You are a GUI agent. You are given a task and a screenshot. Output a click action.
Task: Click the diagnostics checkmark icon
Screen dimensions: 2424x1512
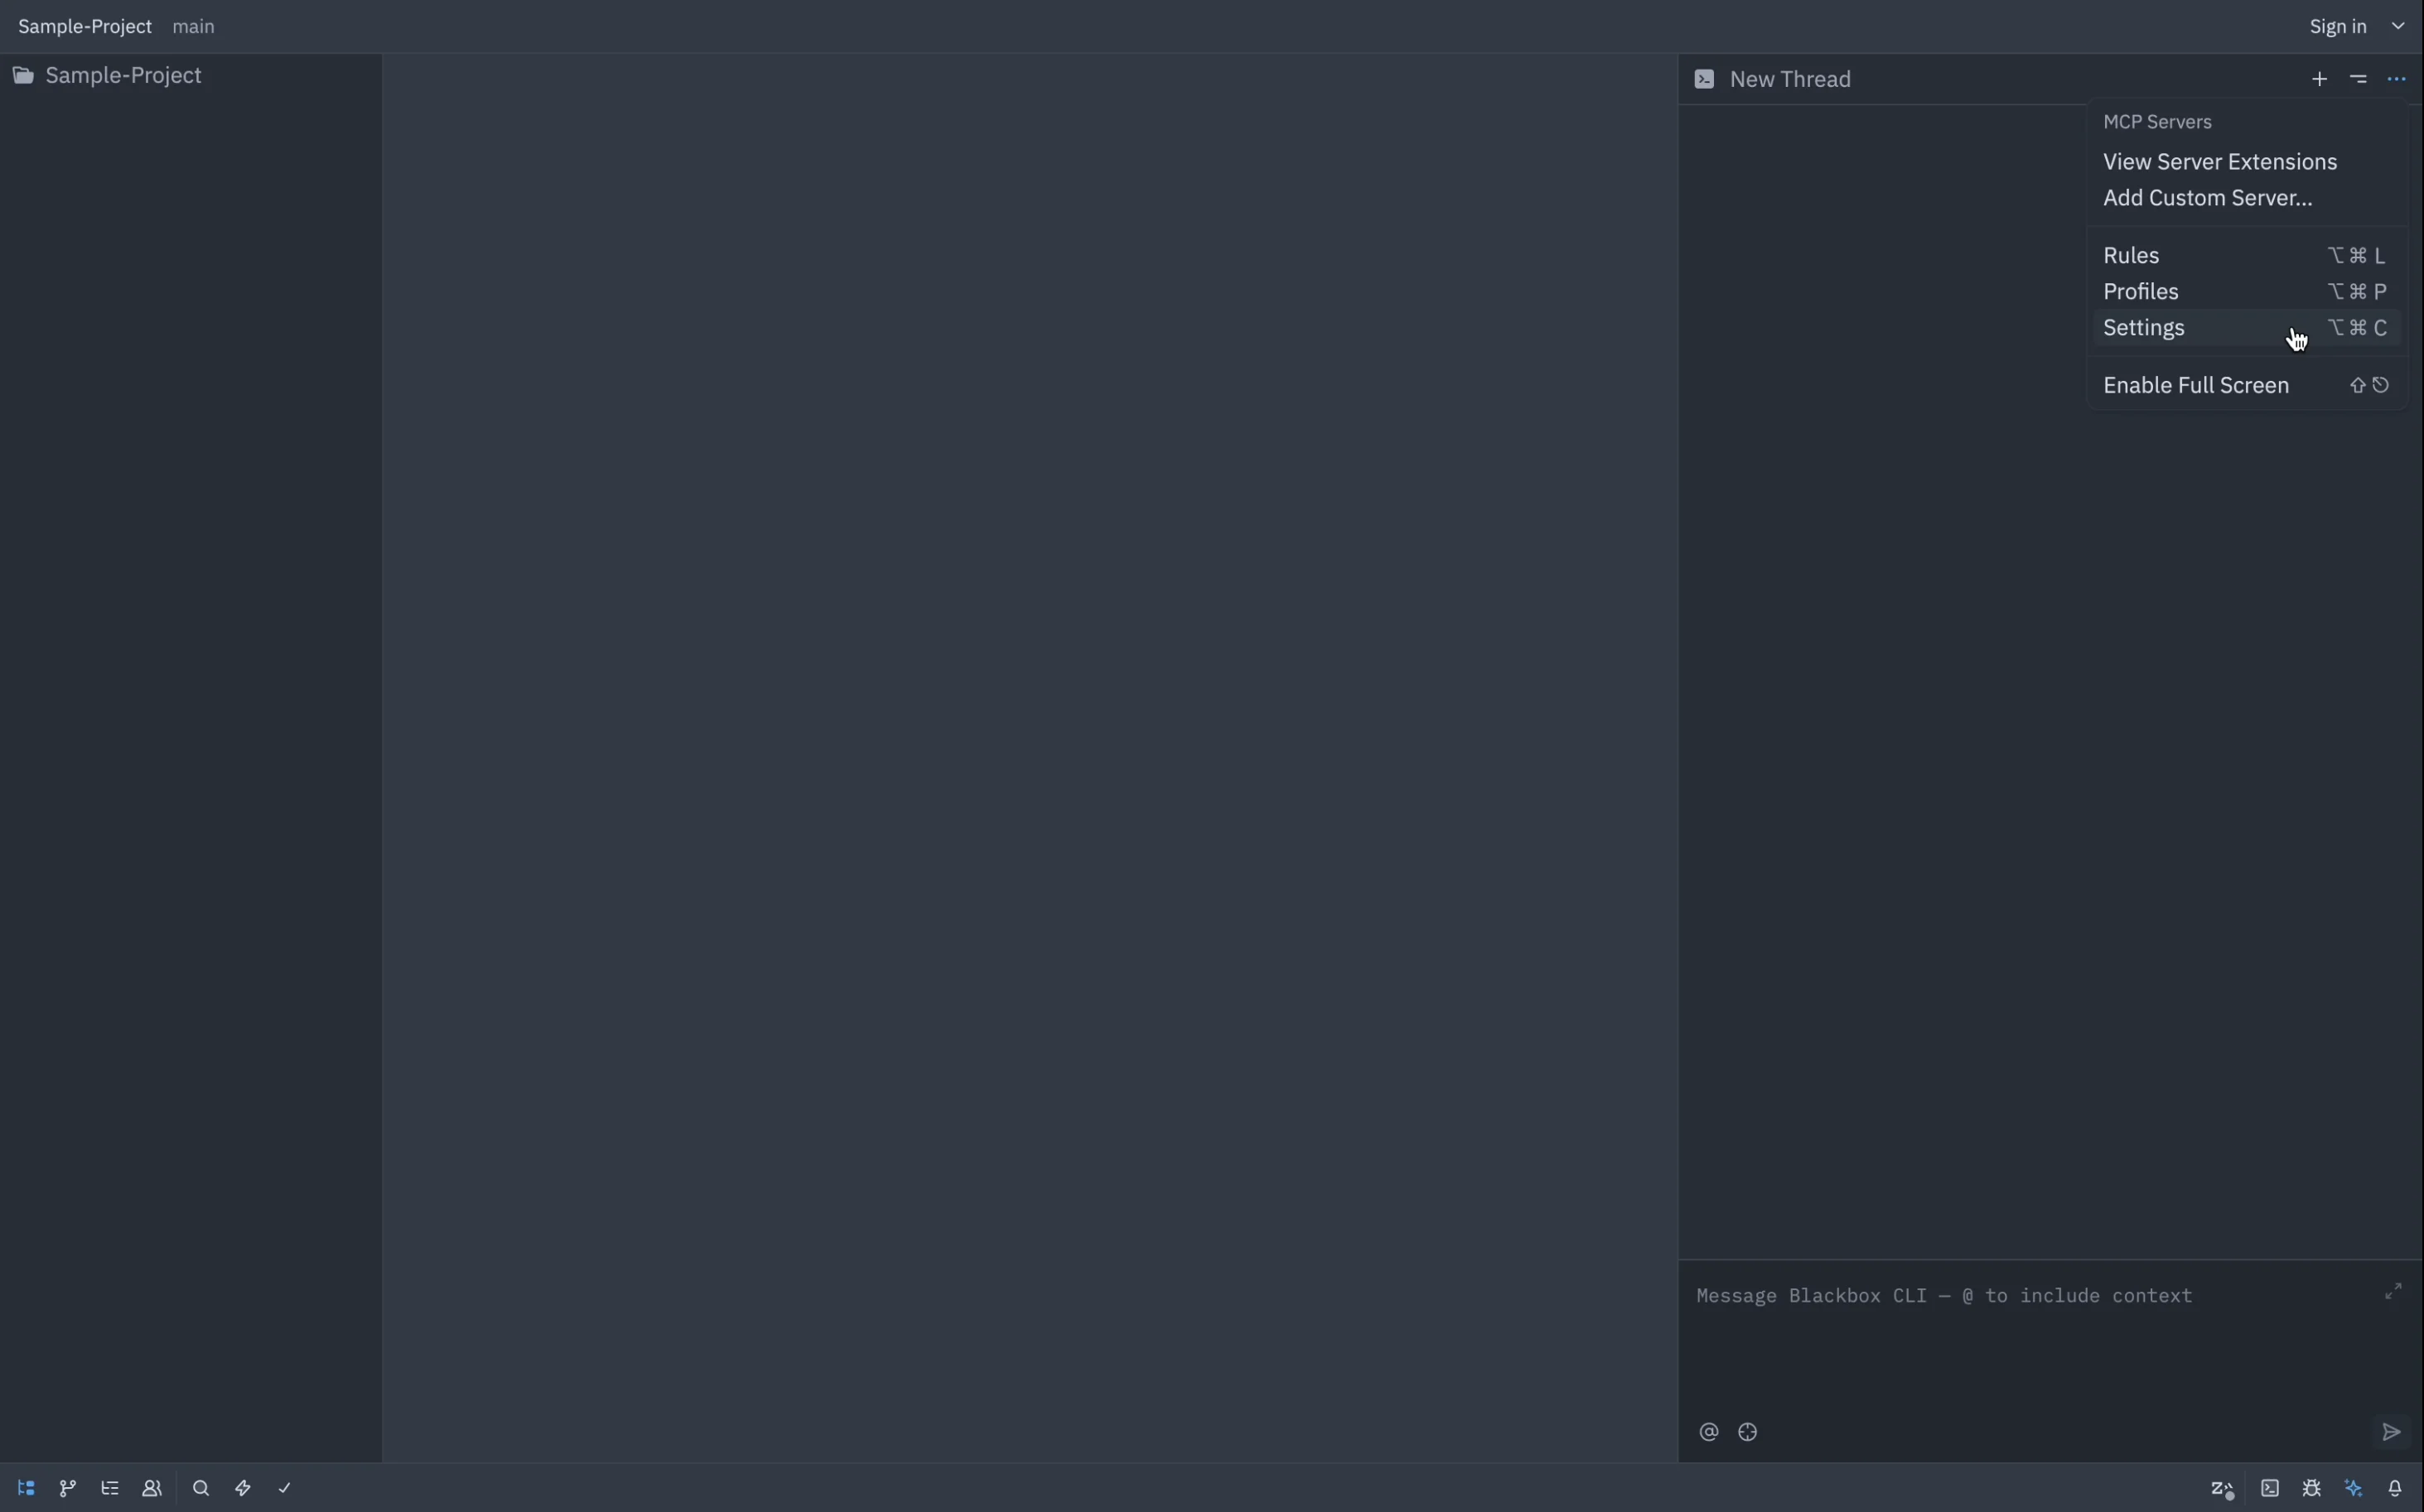pos(285,1488)
